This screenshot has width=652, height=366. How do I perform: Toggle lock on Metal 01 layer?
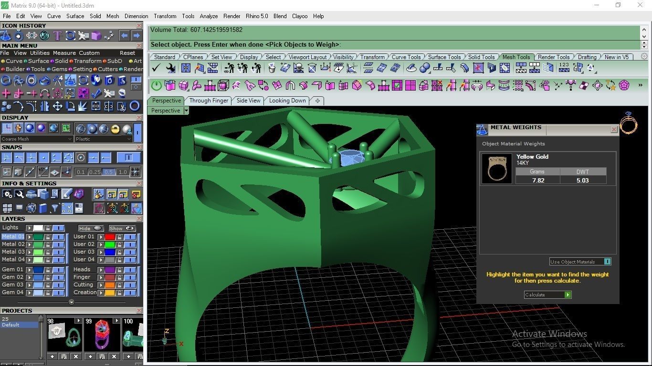click(x=48, y=237)
